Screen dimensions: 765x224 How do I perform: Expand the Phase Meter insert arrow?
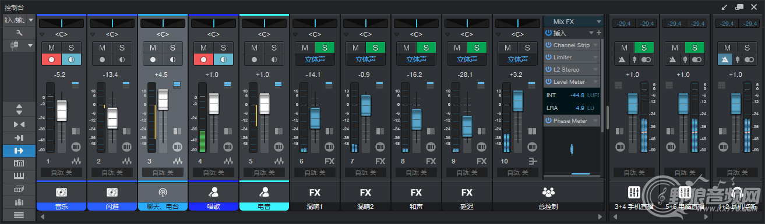pos(595,121)
